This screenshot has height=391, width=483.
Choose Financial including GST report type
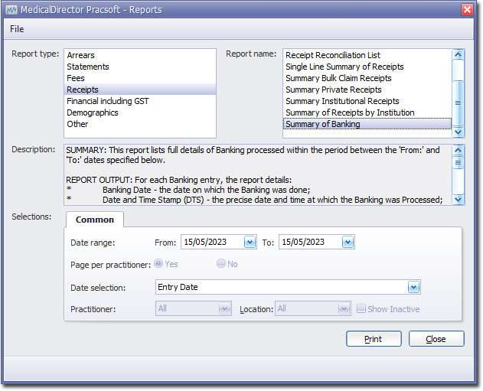click(107, 101)
